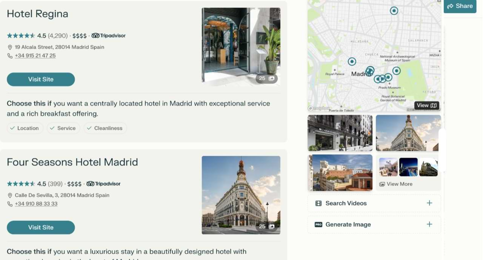Expand the Generate Image section
Image resolution: width=486 pixels, height=260 pixels.
pyautogui.click(x=374, y=225)
